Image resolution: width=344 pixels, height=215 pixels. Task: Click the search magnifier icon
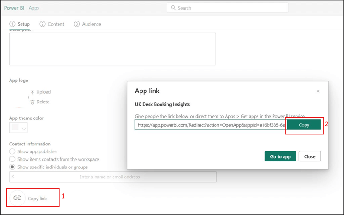173,8
